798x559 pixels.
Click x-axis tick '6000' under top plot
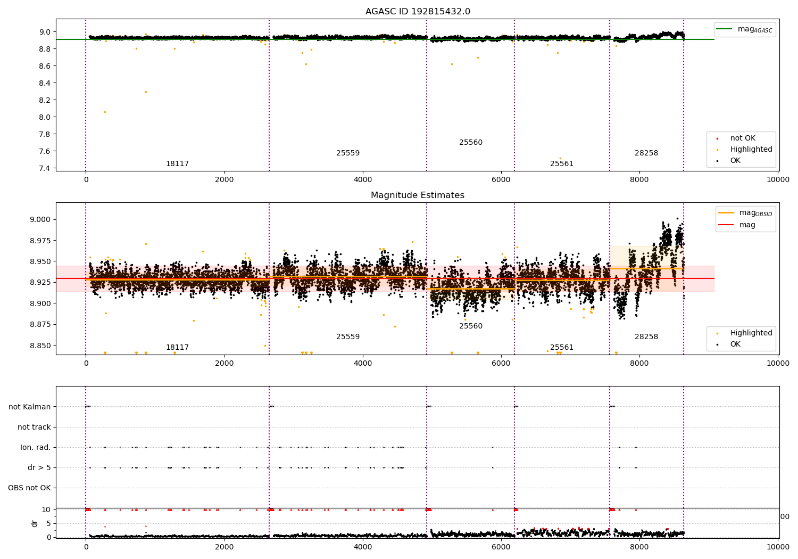501,180
